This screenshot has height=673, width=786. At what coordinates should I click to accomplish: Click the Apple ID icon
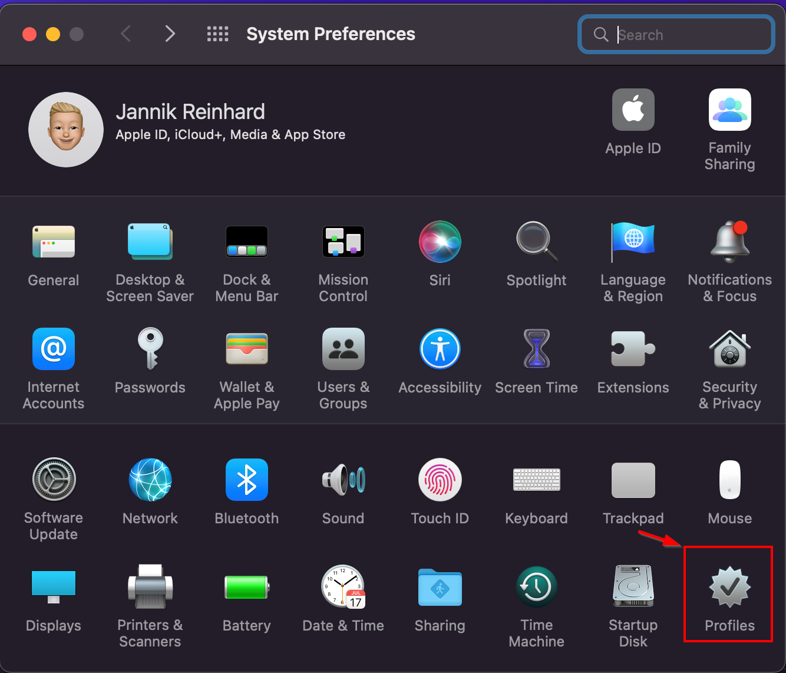[633, 110]
